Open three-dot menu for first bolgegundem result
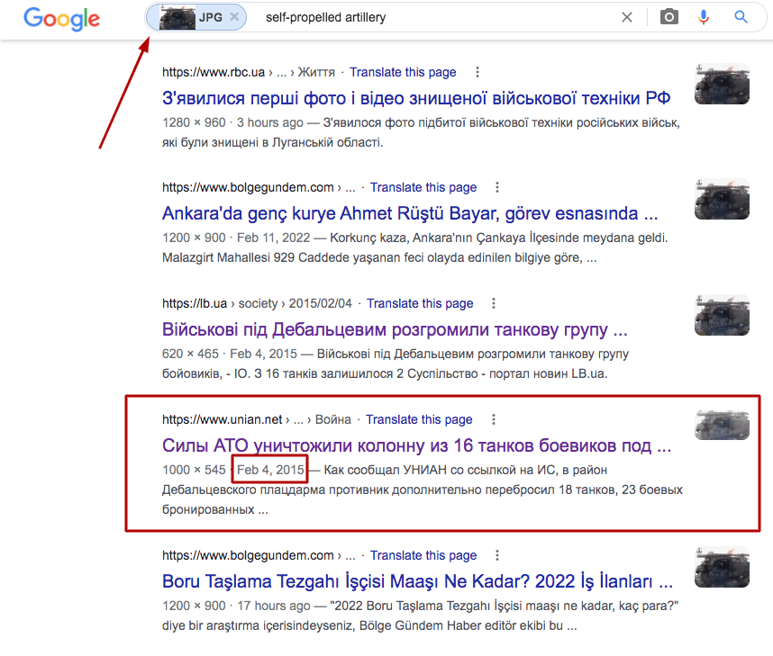This screenshot has height=656, width=773. point(497,187)
